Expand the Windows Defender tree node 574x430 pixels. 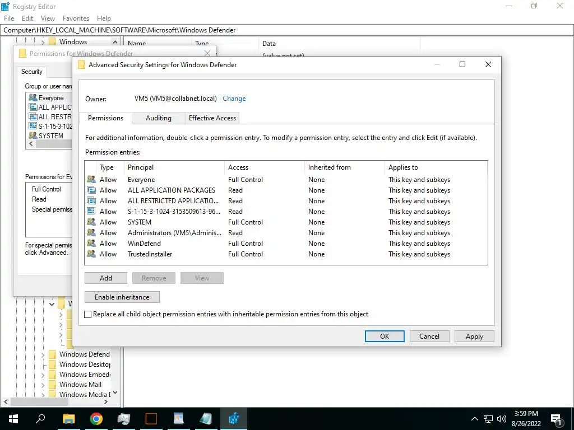[x=43, y=354]
